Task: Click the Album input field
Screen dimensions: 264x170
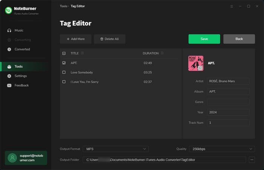Action: click(228, 91)
